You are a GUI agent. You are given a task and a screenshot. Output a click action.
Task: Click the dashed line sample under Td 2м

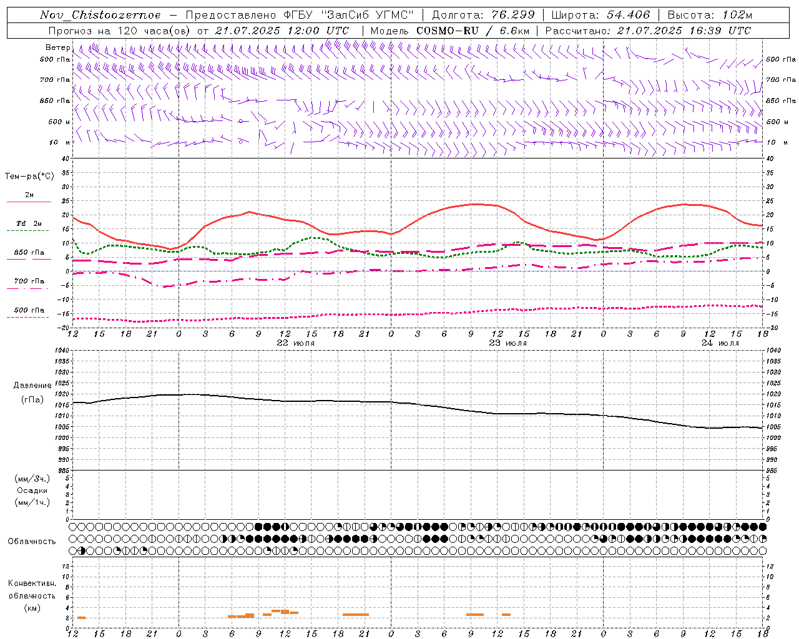coord(29,231)
